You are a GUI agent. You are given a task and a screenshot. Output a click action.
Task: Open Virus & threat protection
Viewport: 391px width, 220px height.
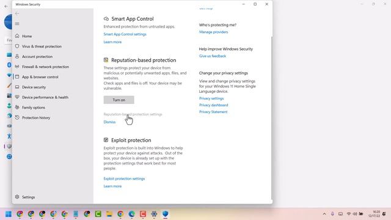[42, 46]
